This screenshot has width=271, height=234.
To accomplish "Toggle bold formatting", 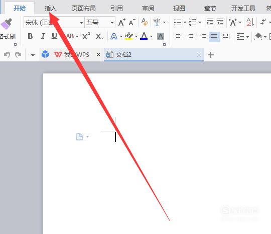I will tap(30, 36).
